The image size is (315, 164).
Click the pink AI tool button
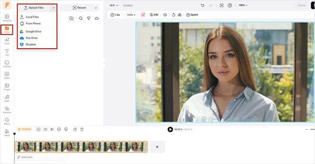click(x=143, y=14)
